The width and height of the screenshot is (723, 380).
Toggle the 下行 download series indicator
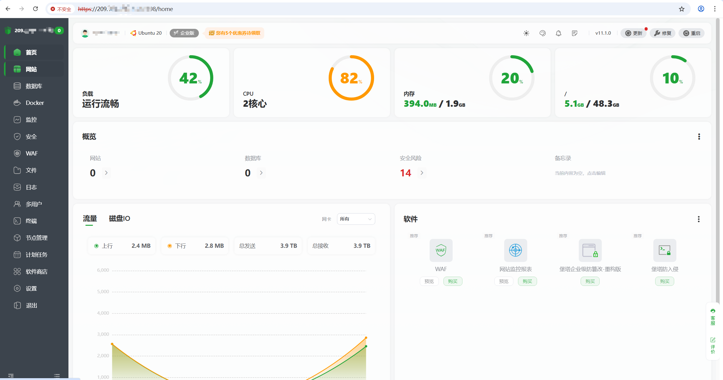coord(170,246)
